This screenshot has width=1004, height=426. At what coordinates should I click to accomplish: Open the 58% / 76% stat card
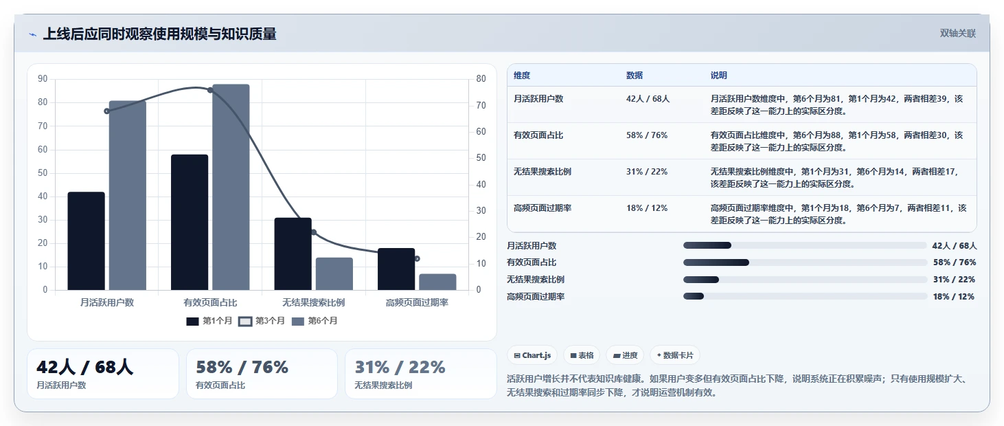[262, 374]
